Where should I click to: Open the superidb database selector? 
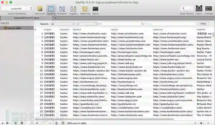click(x=17, y=9)
